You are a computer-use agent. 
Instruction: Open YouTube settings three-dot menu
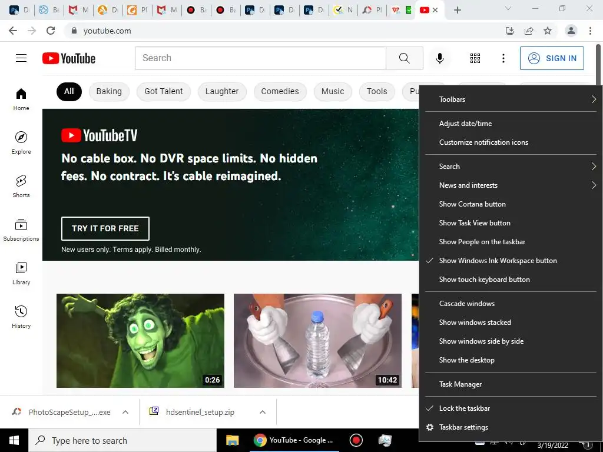pos(503,58)
